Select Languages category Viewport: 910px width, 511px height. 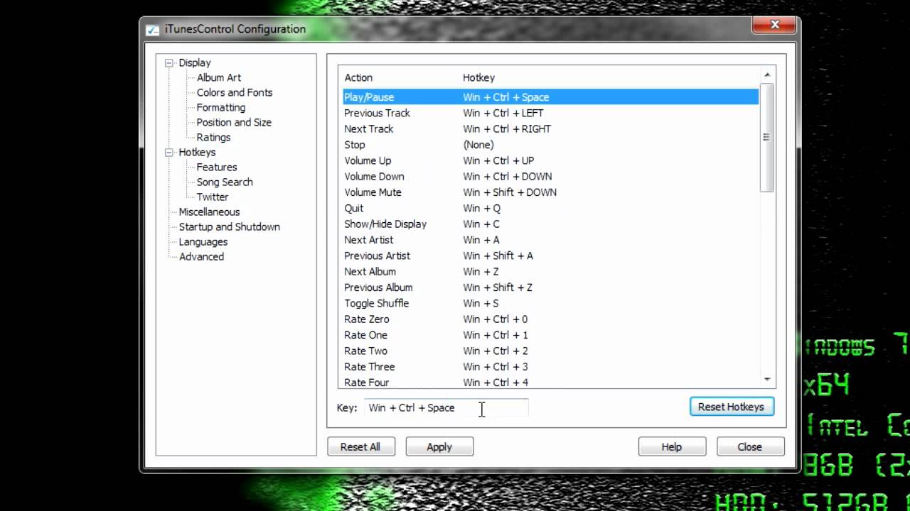point(203,241)
